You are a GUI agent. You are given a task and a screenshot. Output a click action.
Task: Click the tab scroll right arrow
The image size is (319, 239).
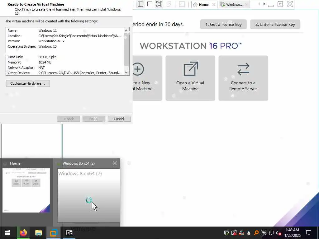click(x=264, y=4)
